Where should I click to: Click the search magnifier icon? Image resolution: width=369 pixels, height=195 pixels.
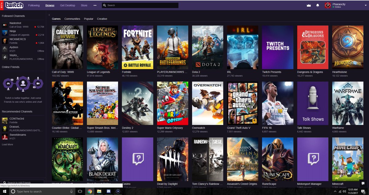click(105, 5)
